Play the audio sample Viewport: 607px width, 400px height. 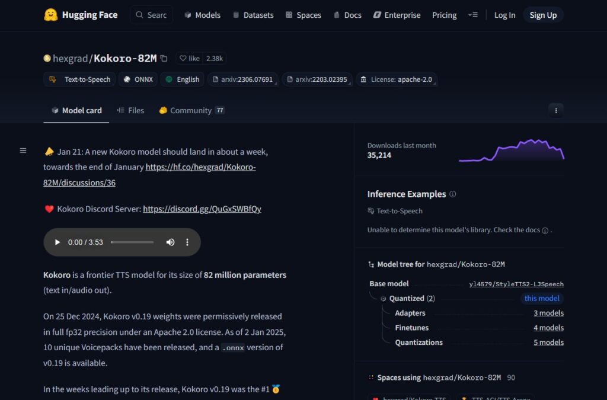click(x=57, y=242)
